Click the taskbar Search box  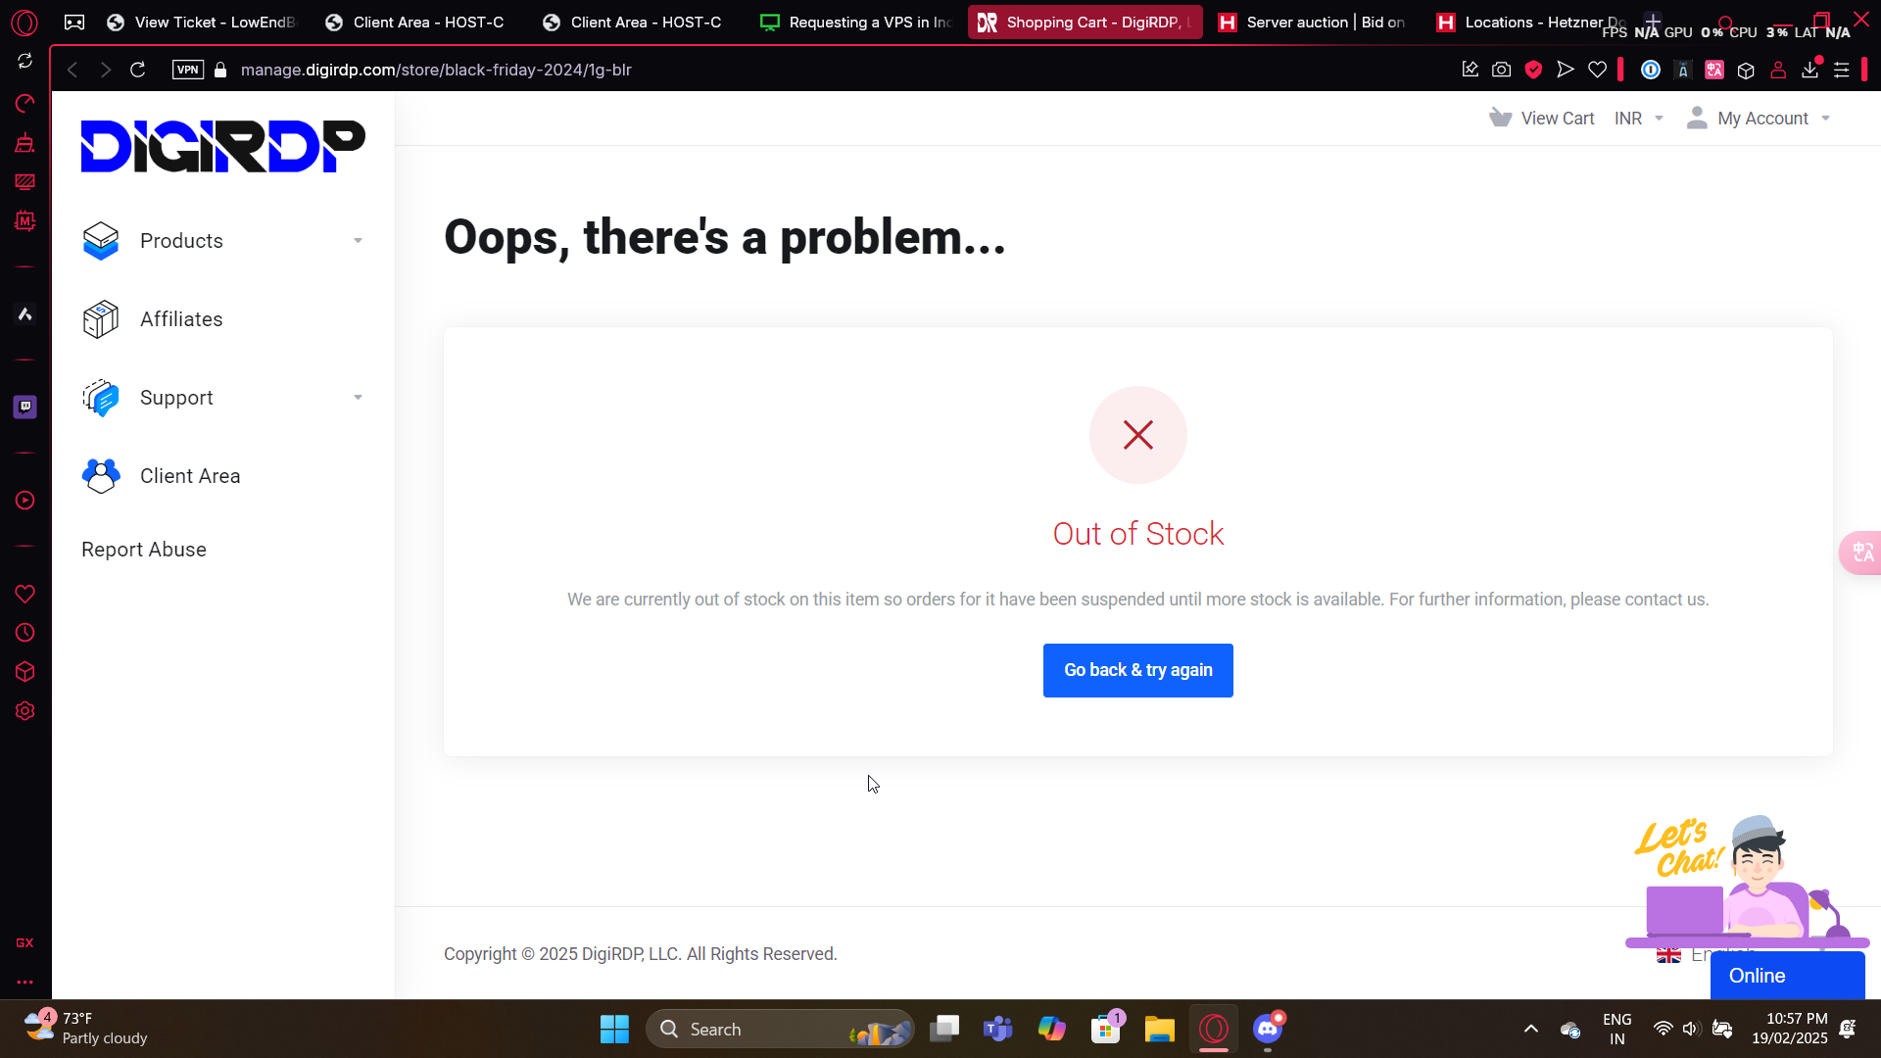[x=780, y=1029]
